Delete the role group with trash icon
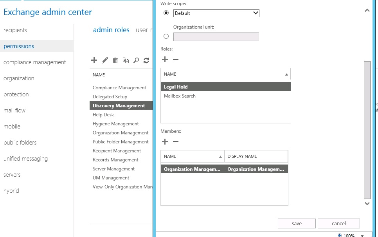Image resolution: width=378 pixels, height=237 pixels. click(x=115, y=60)
